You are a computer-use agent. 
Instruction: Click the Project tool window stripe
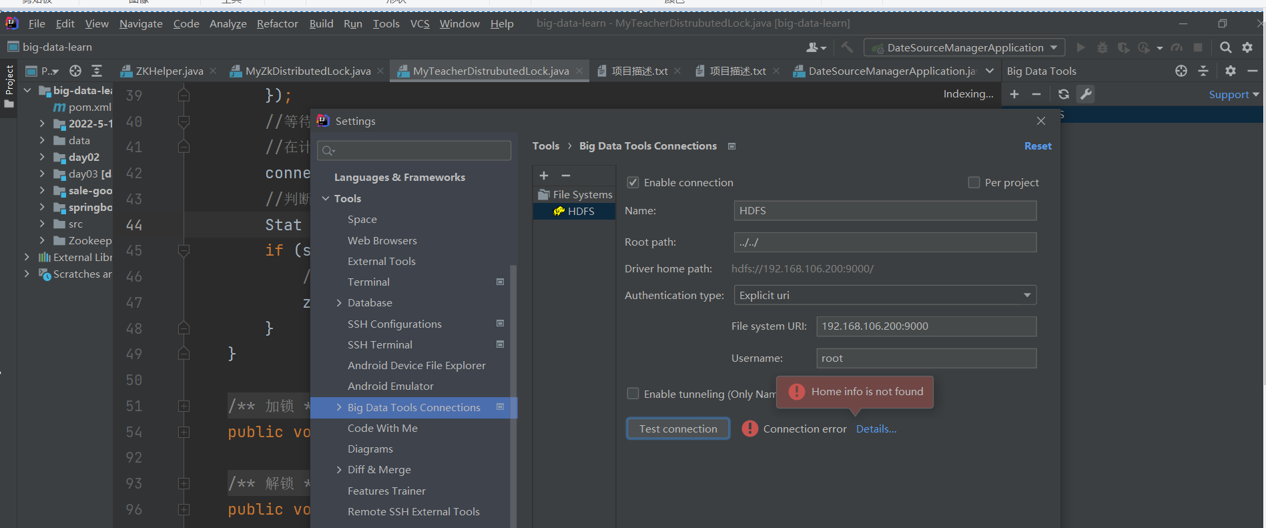coord(9,87)
